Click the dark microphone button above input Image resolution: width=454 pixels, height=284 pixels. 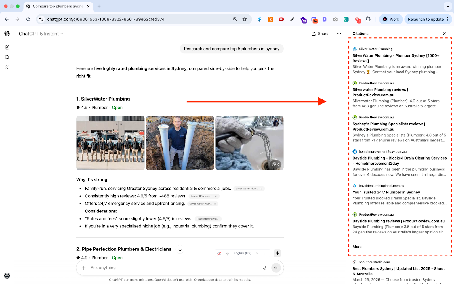pyautogui.click(x=277, y=253)
